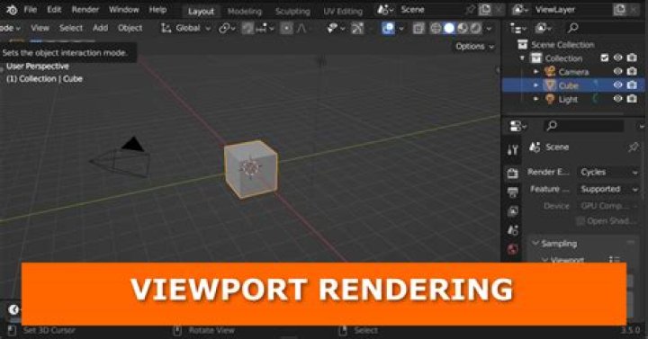Collapse the Collection tree item
This screenshot has height=339, width=648.
tap(522, 58)
